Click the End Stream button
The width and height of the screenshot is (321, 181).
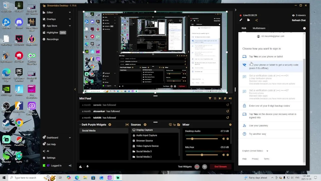click(221, 167)
